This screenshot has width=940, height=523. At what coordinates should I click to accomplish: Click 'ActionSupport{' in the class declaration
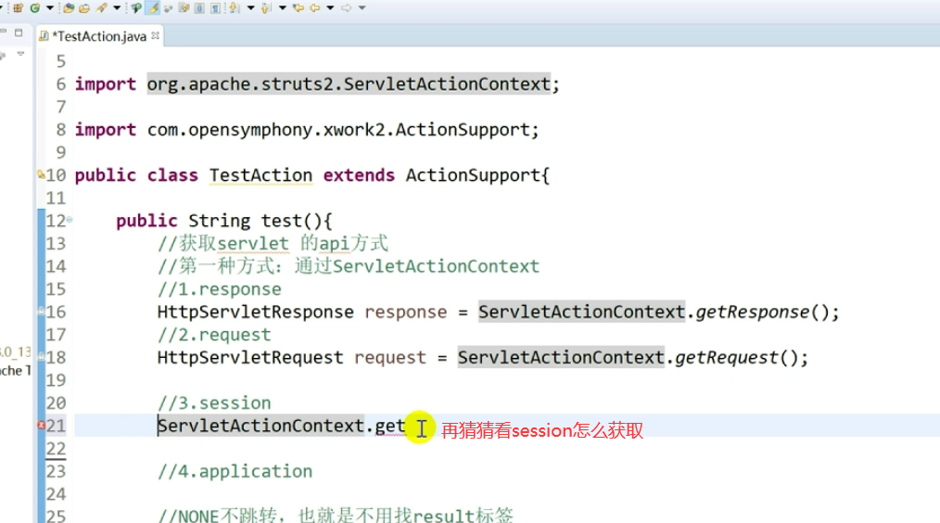[x=477, y=175]
